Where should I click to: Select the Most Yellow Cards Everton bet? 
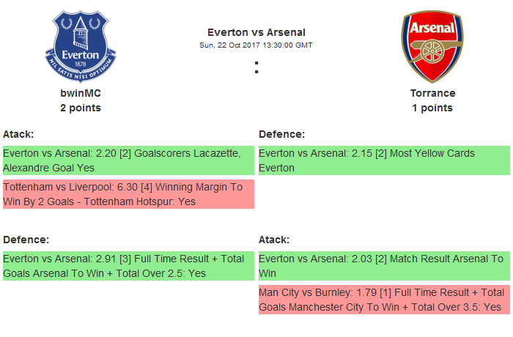(384, 160)
